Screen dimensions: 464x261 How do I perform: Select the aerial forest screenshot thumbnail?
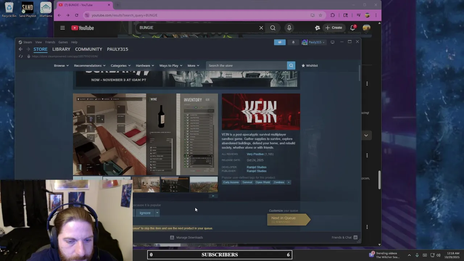204,185
